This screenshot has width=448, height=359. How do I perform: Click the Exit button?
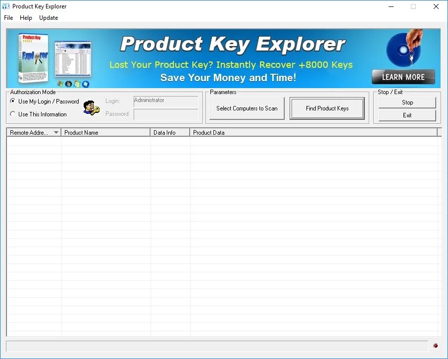(x=407, y=115)
